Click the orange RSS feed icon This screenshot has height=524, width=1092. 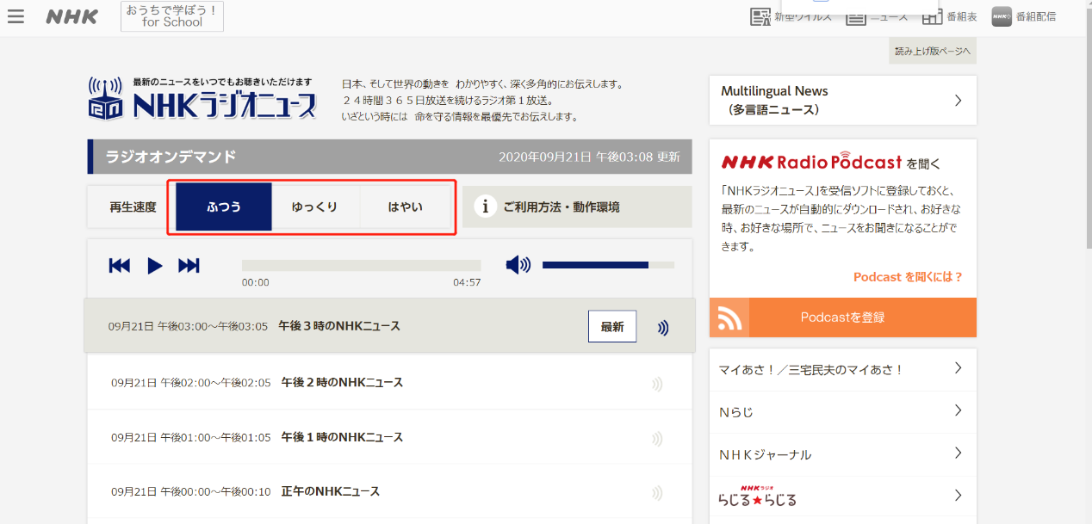(x=729, y=317)
